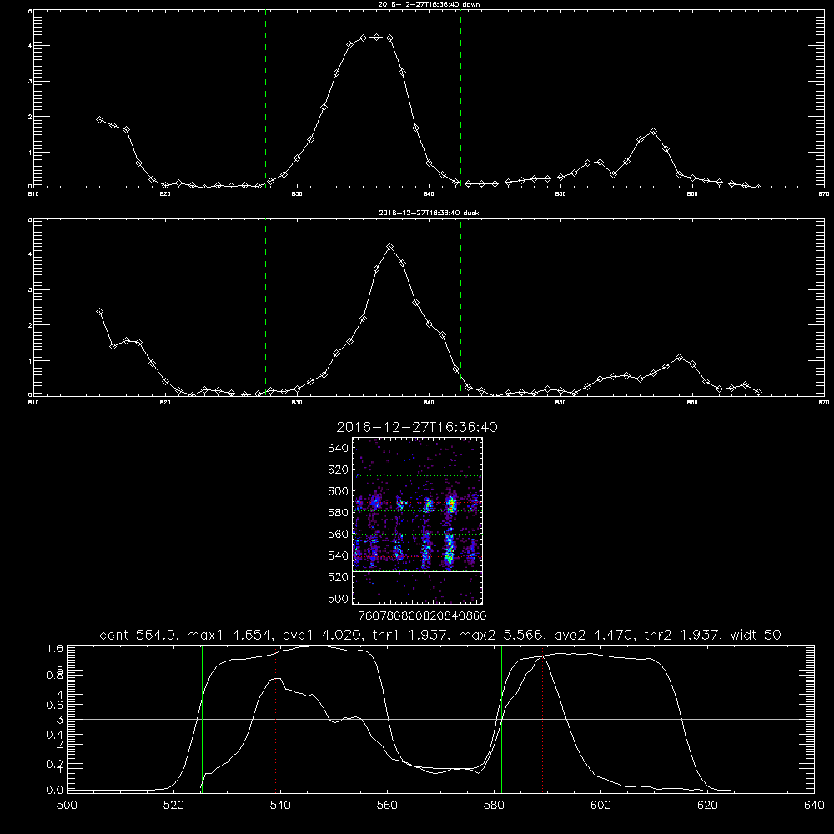Click the timestamp title above the spectral image
Viewport: 834px width, 834px height.
[x=417, y=427]
